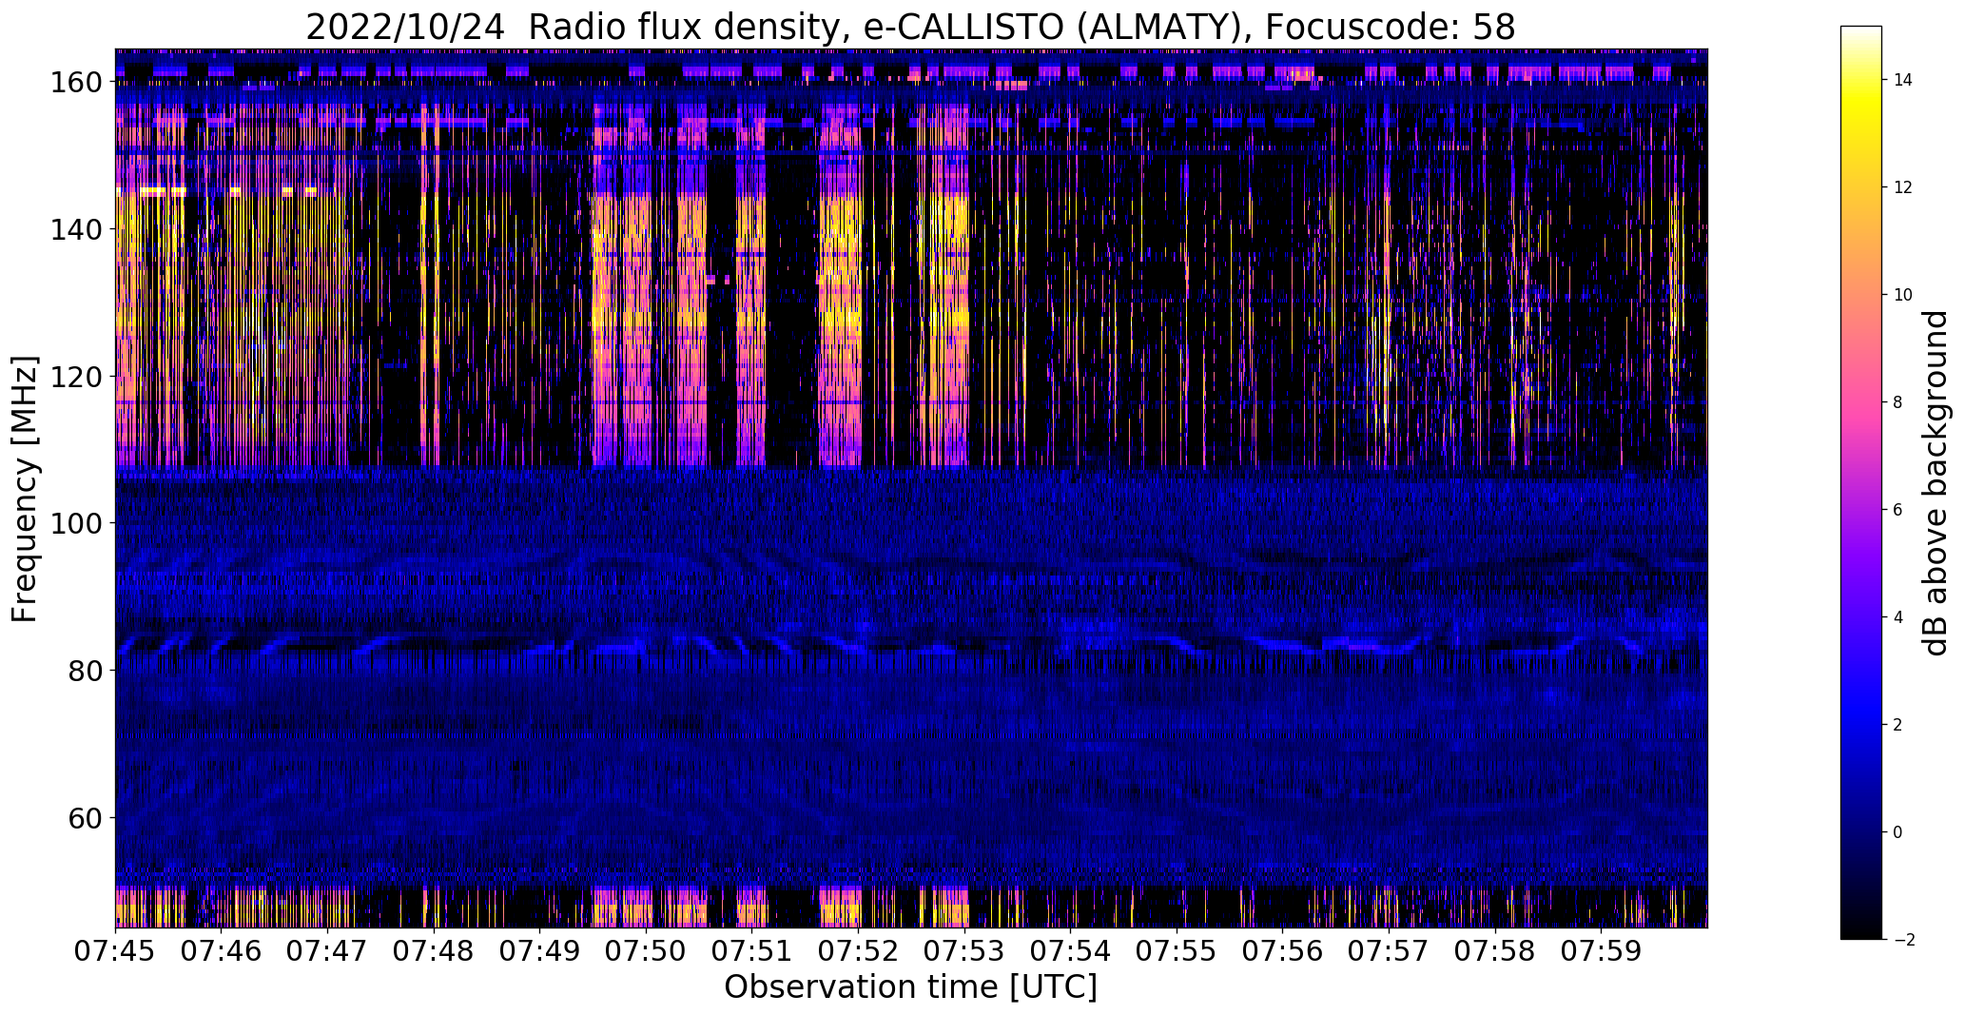1965x1015 pixels.
Task: Click the 07:48 time tick label
Action: pos(435,950)
